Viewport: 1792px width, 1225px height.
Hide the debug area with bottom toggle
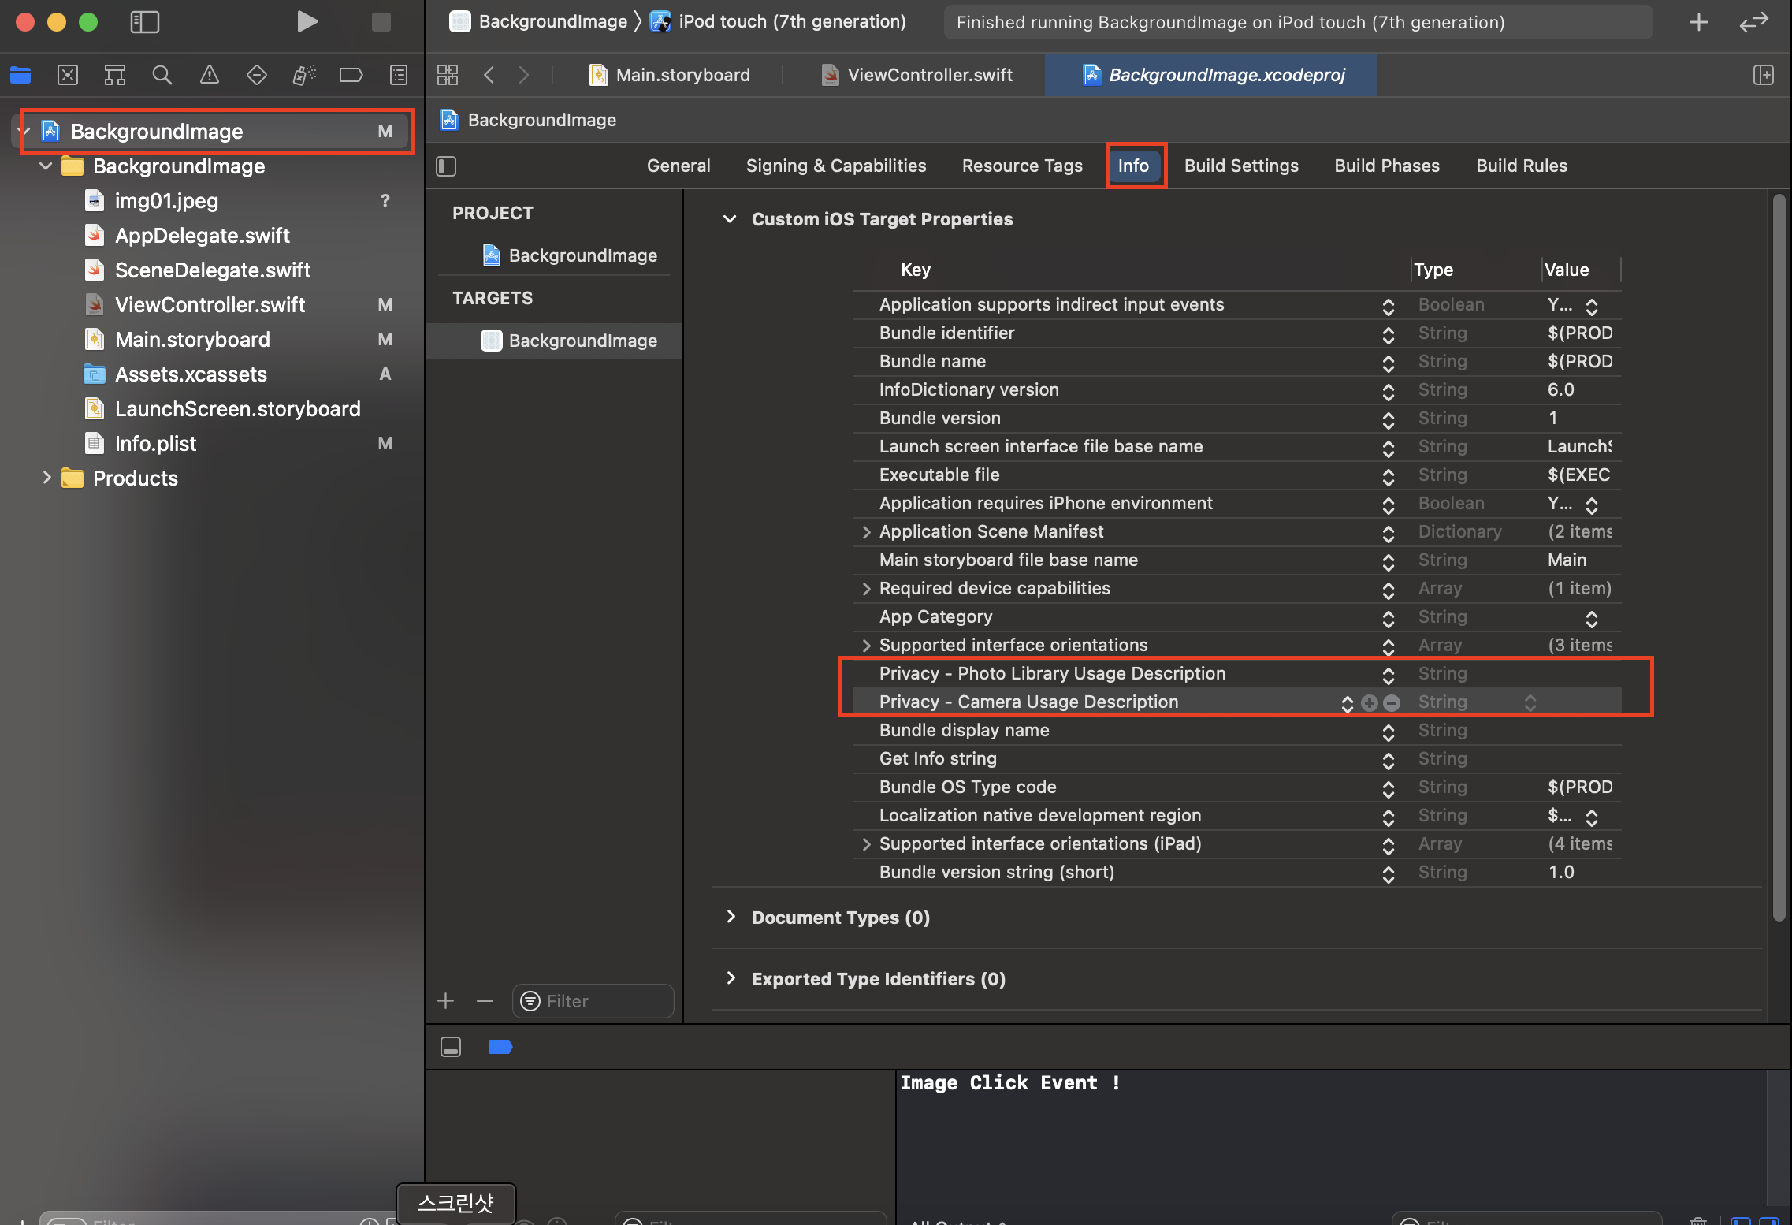[451, 1047]
